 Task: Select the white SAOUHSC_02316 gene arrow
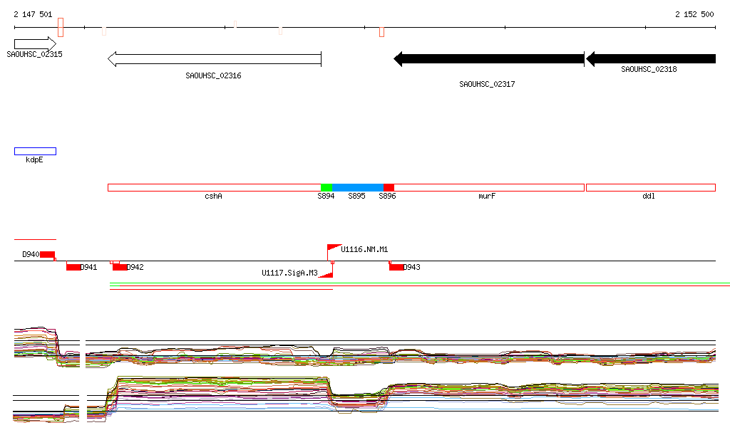pyautogui.click(x=214, y=59)
